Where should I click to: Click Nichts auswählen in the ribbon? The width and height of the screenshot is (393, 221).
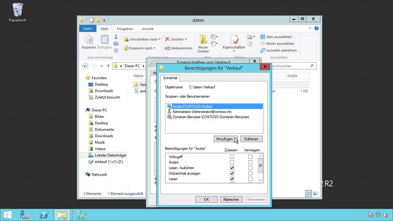pos(277,44)
